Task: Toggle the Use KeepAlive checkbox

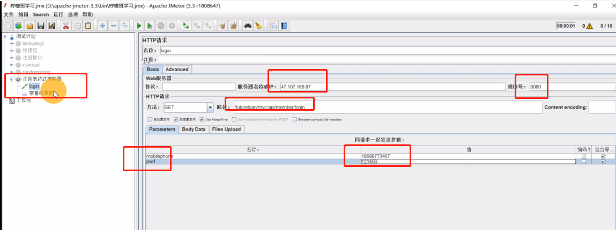Action: [x=202, y=119]
